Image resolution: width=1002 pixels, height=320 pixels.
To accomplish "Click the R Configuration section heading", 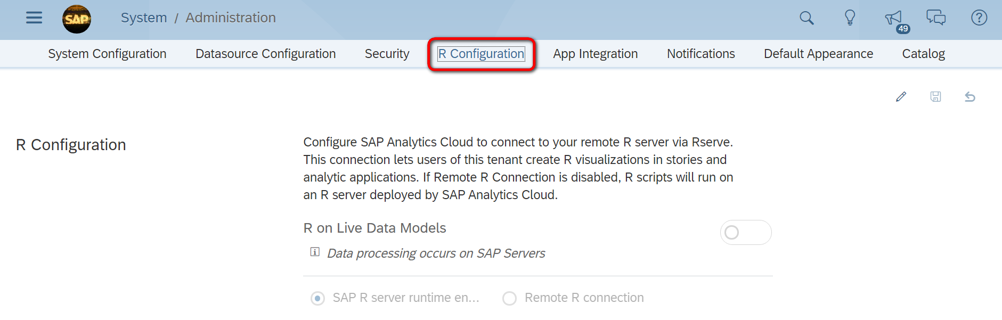I will point(71,145).
